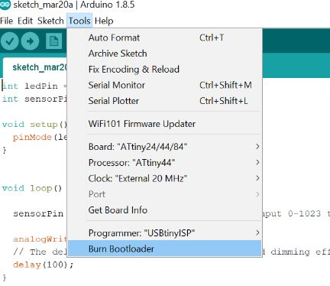Click the '// The del' comment line
Screen dimensions: 330x286
click(40, 252)
